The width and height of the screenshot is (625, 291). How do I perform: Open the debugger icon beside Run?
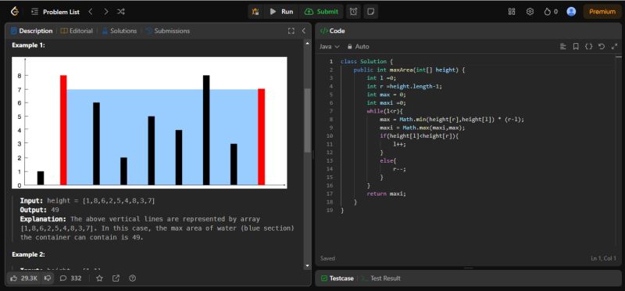point(255,12)
